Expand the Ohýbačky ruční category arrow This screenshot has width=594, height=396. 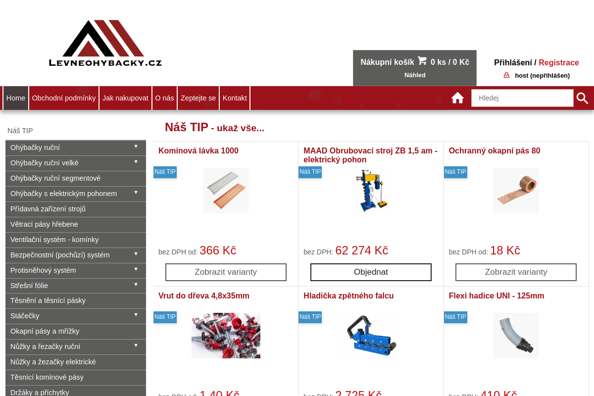(x=136, y=147)
